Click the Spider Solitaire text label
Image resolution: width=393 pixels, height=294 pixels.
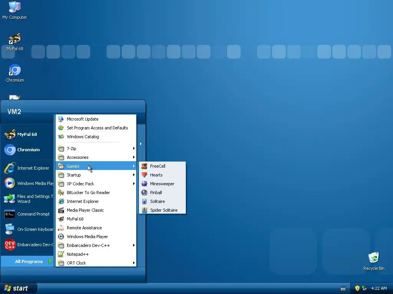[163, 210]
